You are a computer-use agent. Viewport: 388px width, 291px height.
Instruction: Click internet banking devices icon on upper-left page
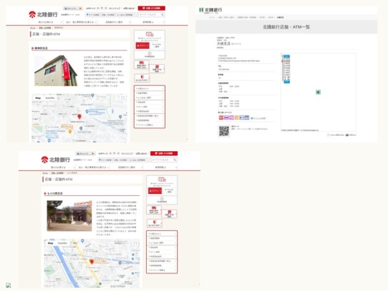(149, 34)
